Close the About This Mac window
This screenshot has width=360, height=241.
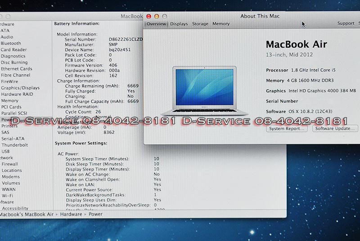[149, 16]
